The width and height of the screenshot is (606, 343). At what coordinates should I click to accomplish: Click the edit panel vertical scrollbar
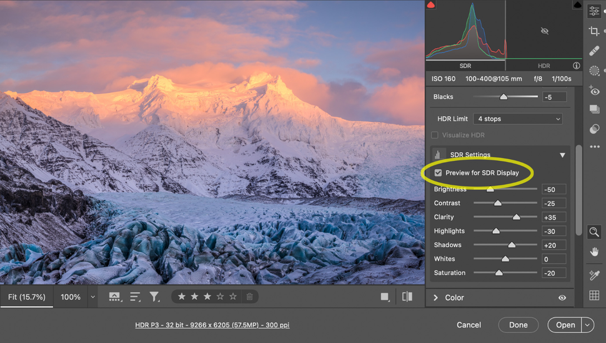click(579, 190)
